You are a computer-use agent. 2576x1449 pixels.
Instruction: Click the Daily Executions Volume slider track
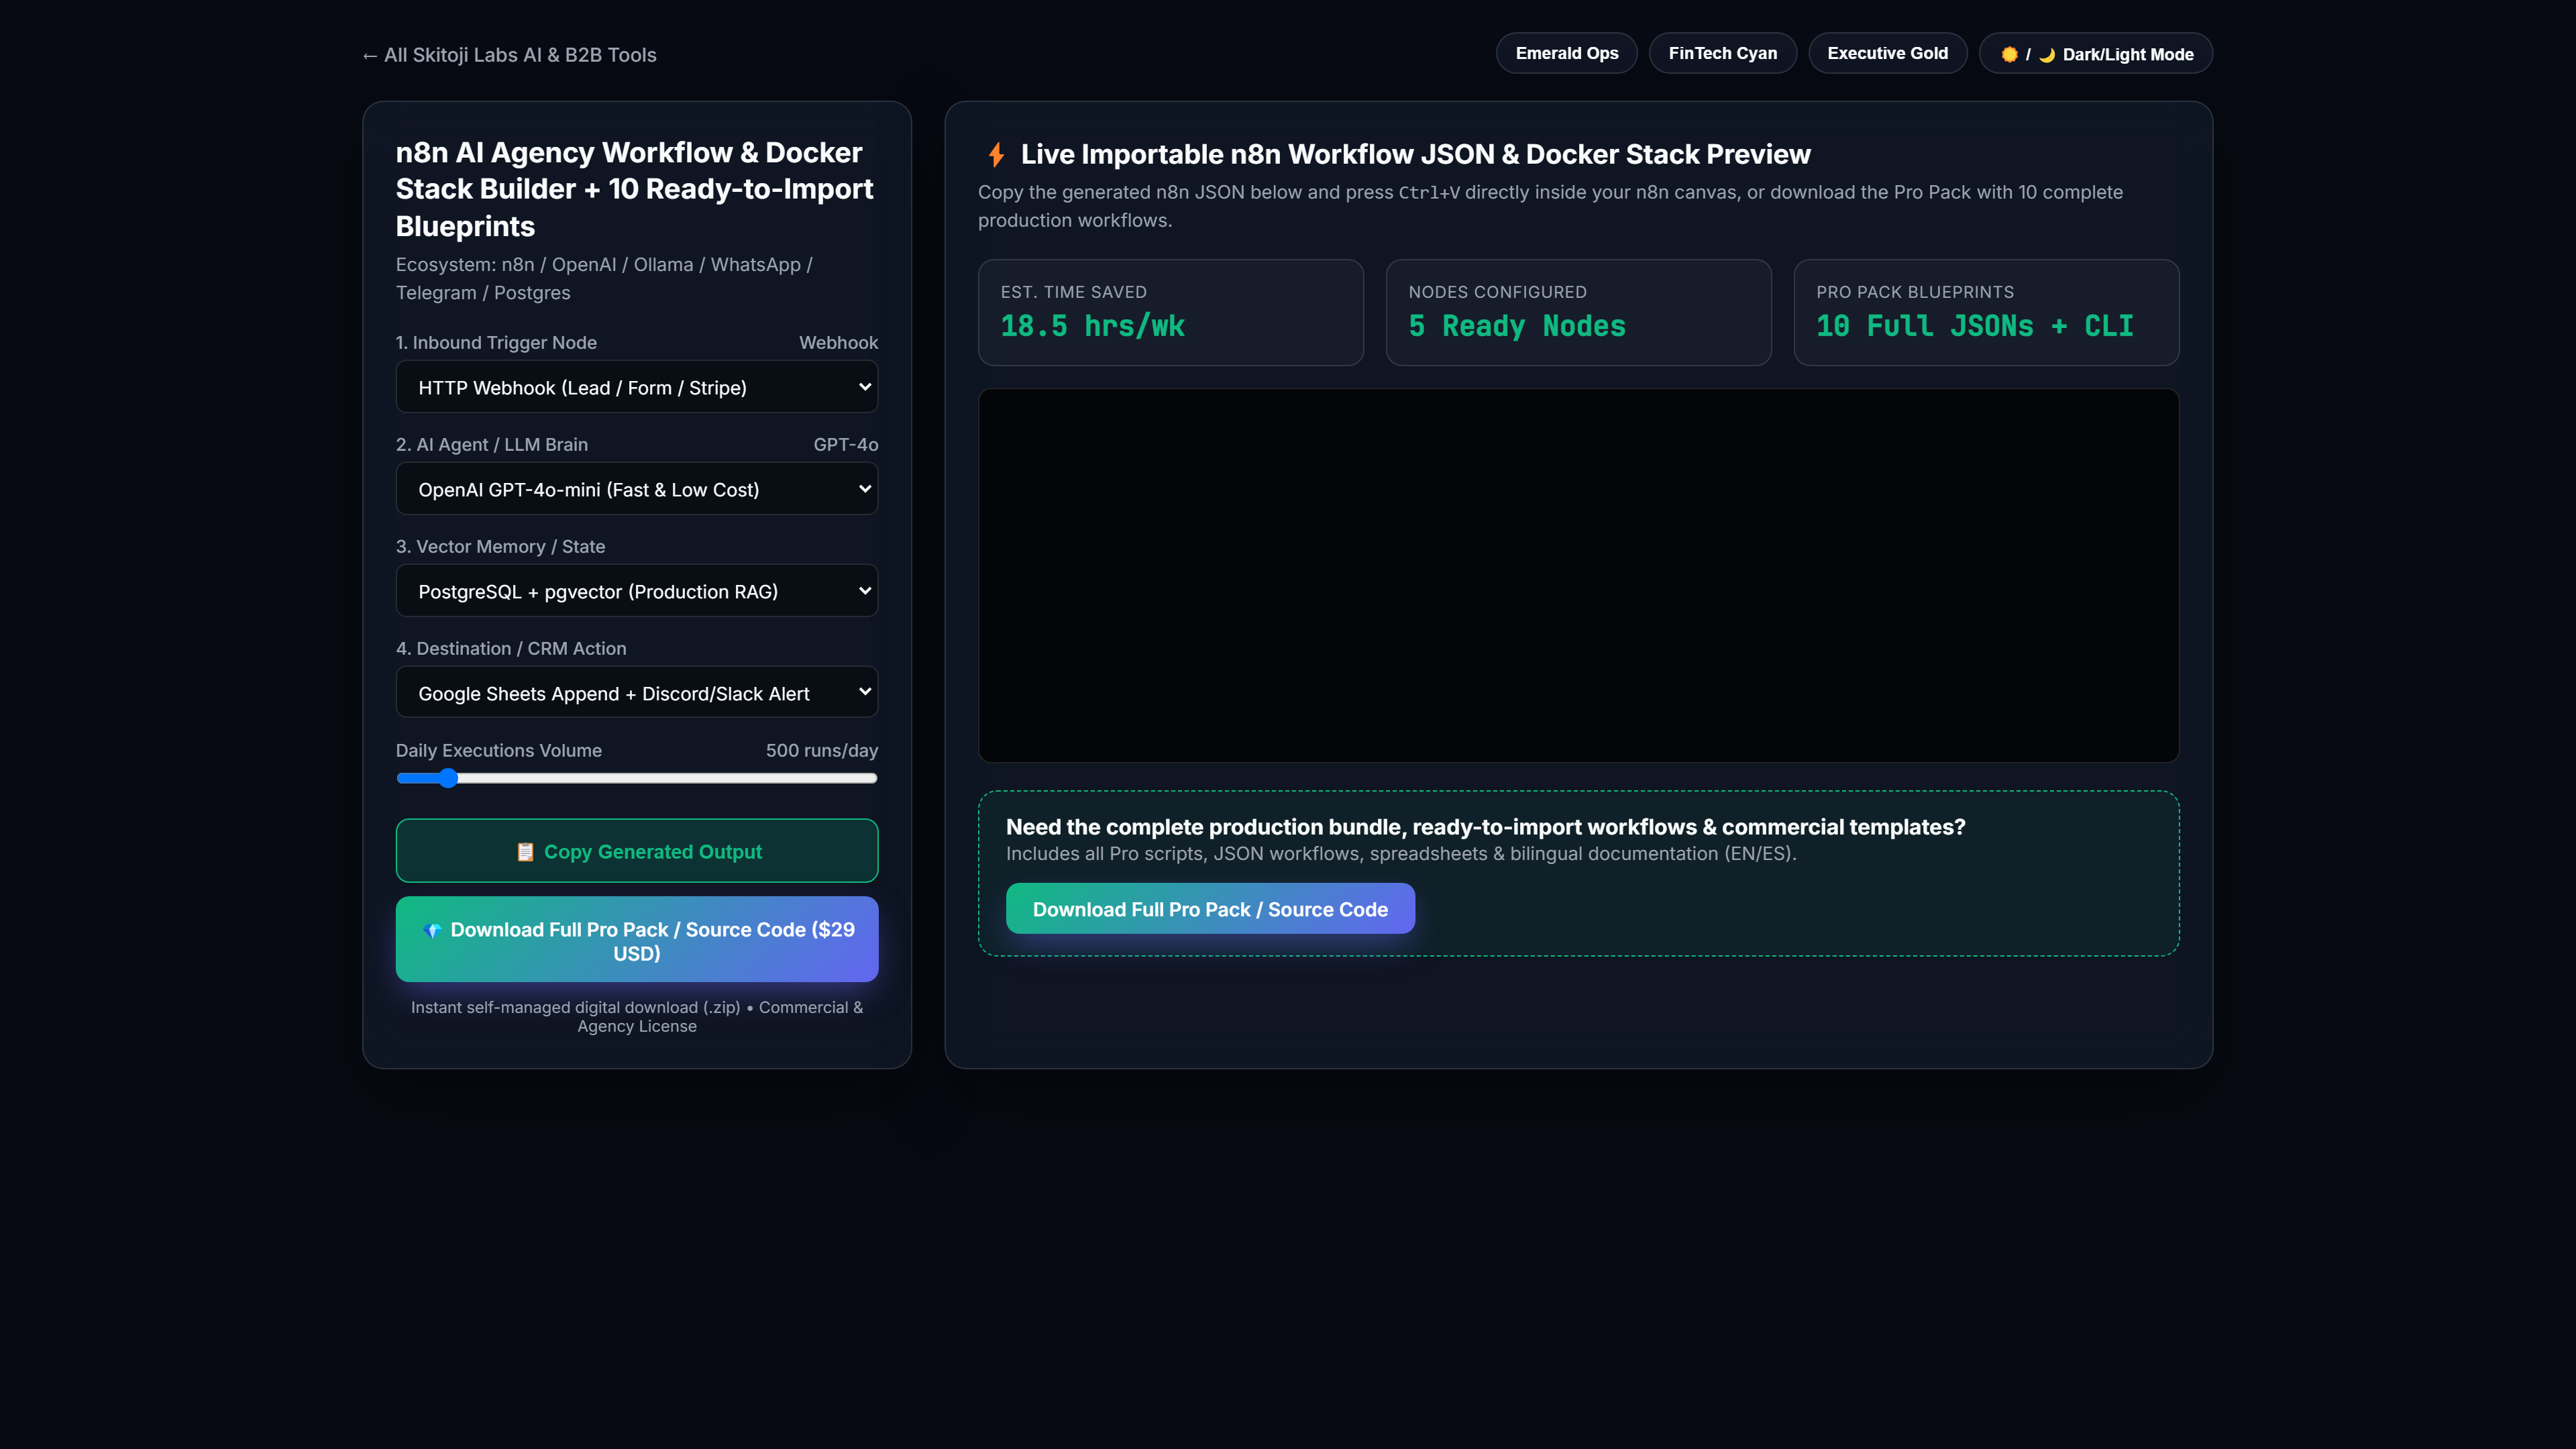[x=637, y=778]
